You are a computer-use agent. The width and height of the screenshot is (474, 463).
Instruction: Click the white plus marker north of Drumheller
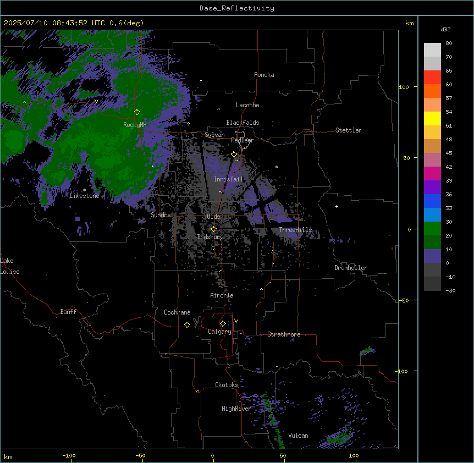[337, 206]
